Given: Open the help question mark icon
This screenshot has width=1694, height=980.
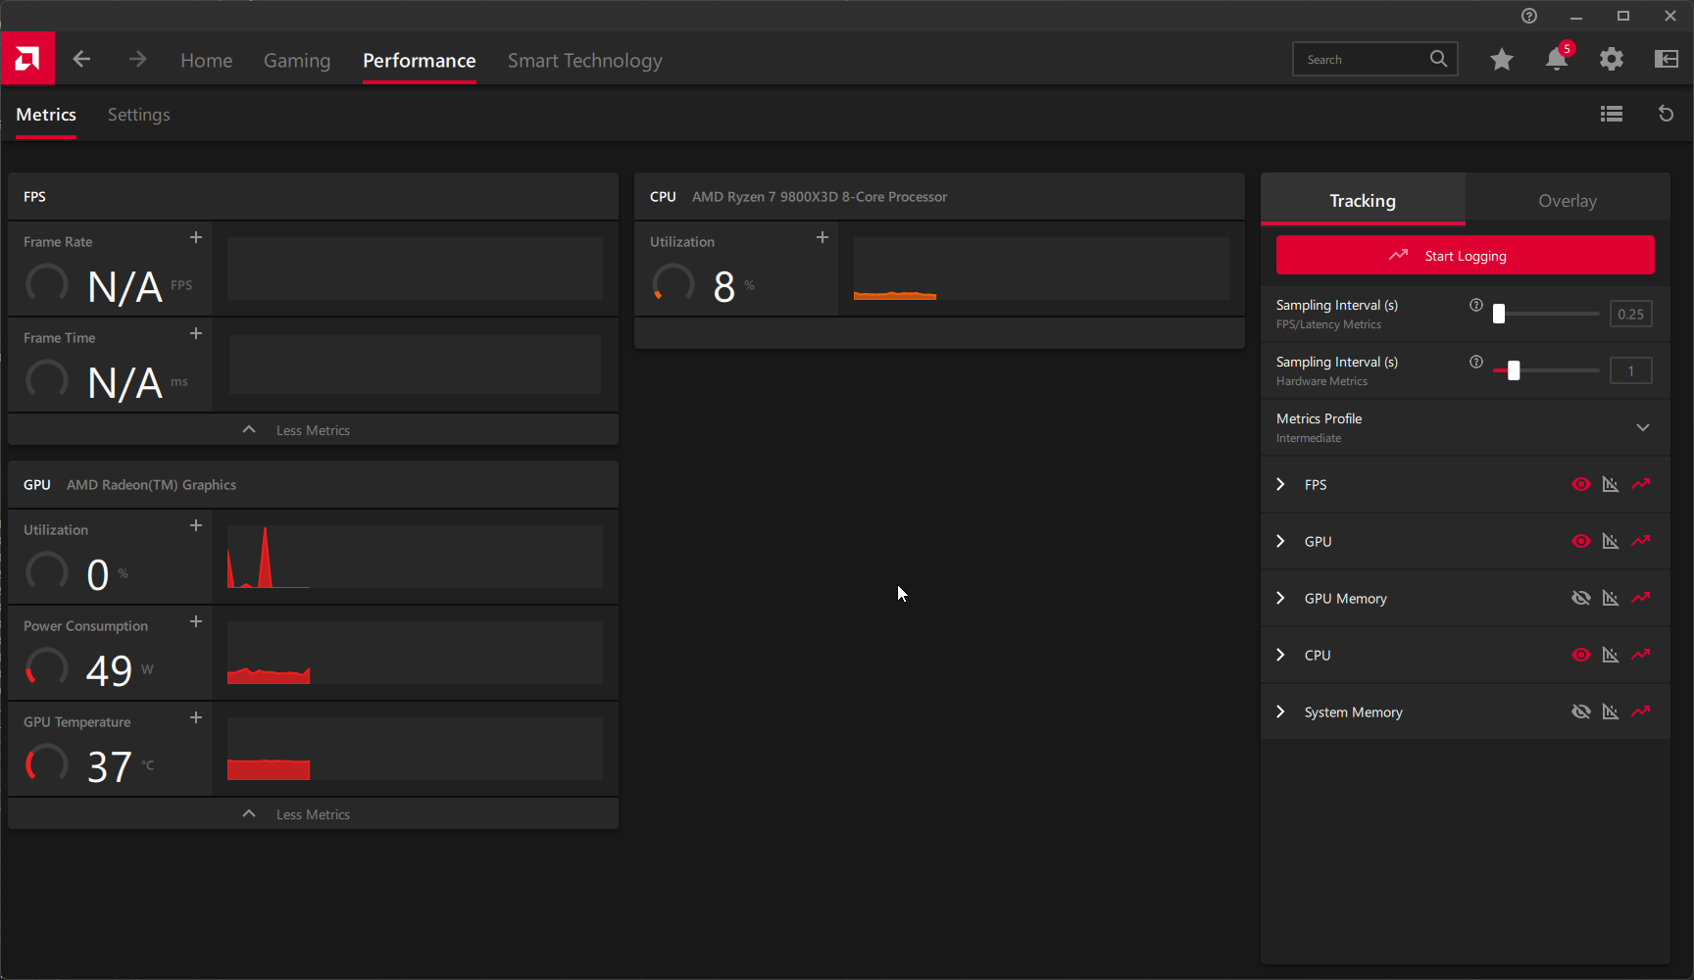Looking at the screenshot, I should (x=1529, y=16).
